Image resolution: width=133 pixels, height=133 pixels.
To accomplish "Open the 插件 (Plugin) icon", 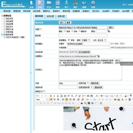I will tap(75, 3).
